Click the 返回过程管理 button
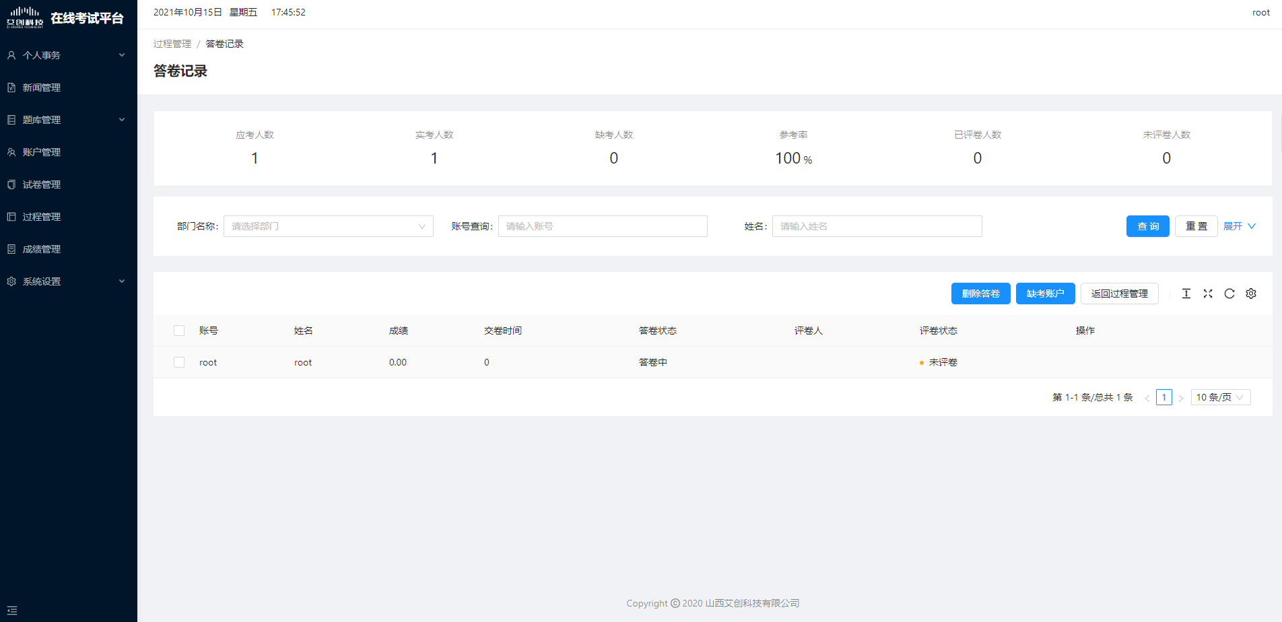Viewport: 1282px width, 622px height. (x=1120, y=293)
